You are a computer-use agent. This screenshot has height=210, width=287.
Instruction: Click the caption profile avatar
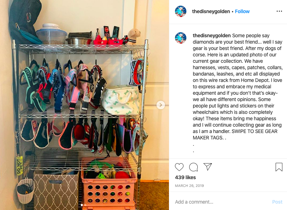coord(181,38)
